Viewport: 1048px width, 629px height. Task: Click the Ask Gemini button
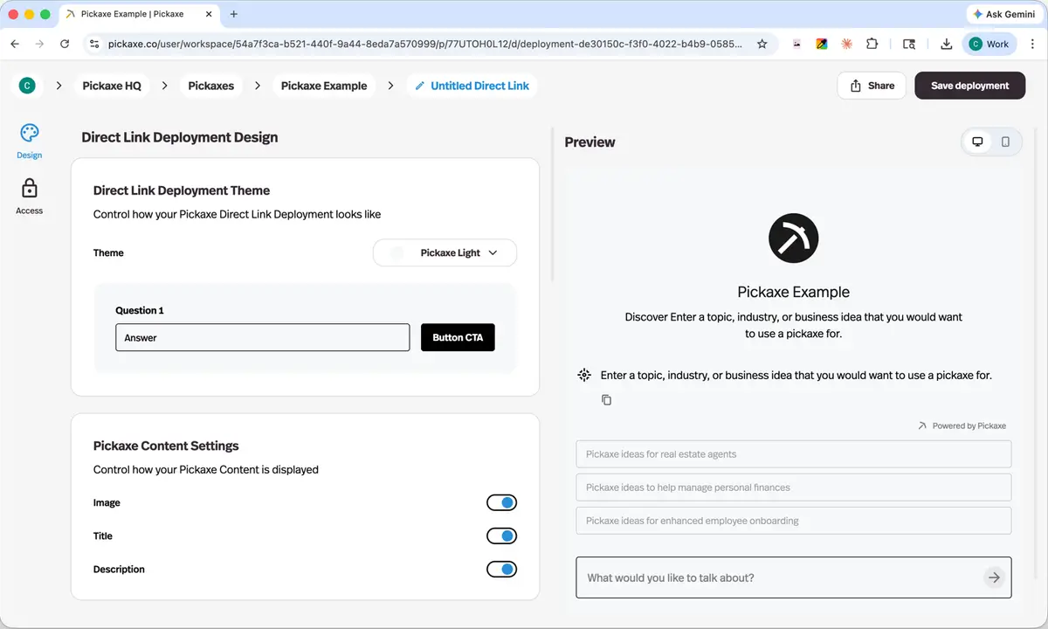(x=1003, y=14)
